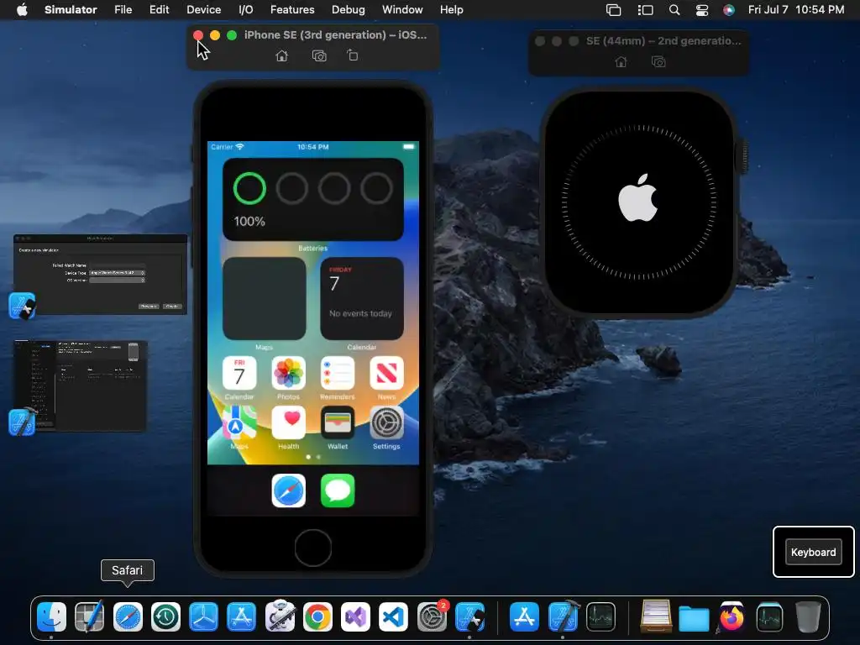
Task: Rotate the iPhone SE simulator device
Action: click(x=353, y=55)
